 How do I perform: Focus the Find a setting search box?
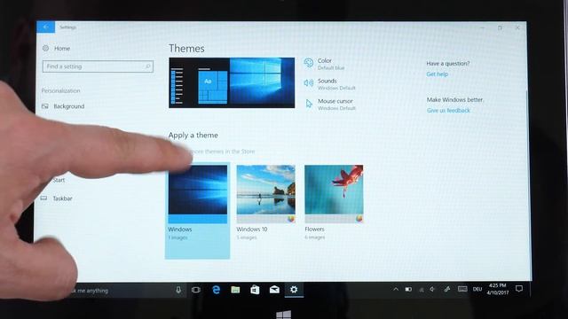[x=98, y=66]
